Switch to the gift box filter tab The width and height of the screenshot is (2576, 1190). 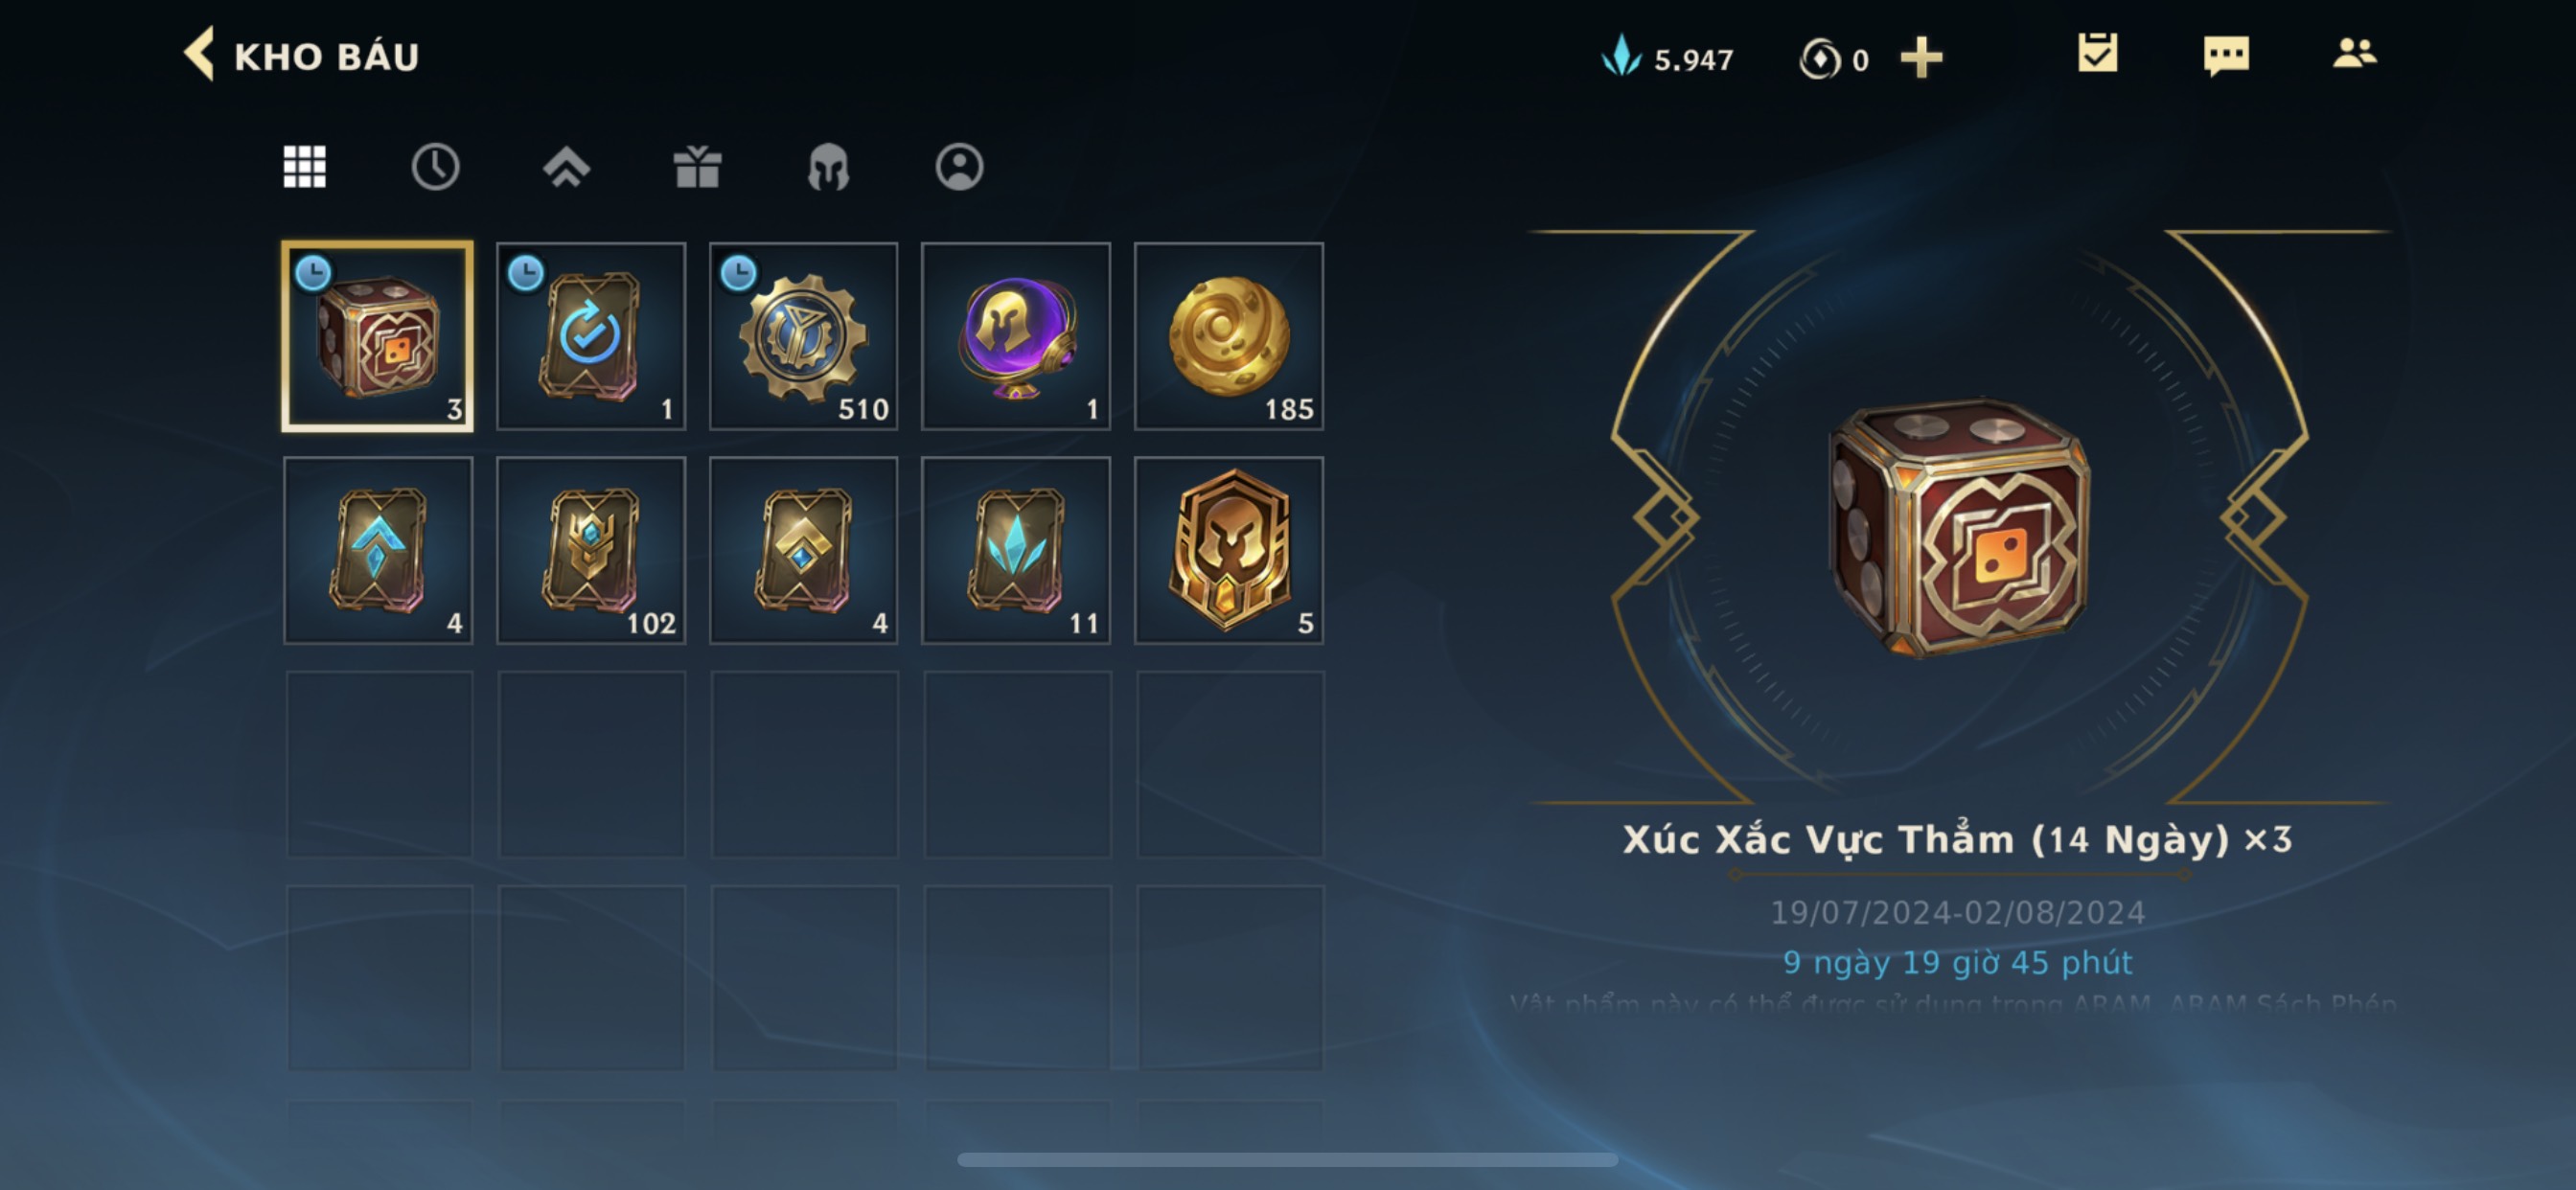[697, 167]
